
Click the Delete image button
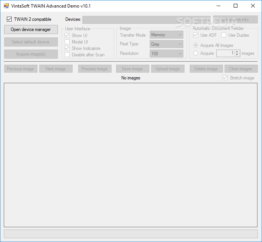(206, 69)
